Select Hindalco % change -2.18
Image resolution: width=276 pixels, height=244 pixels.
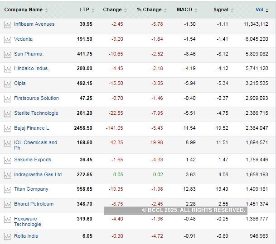pyautogui.click(x=157, y=68)
